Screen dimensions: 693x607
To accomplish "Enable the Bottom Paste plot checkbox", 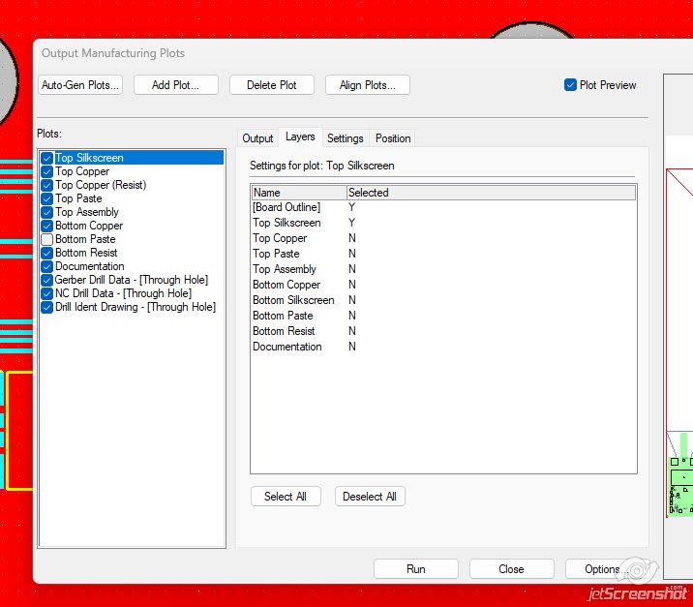I will coord(46,239).
